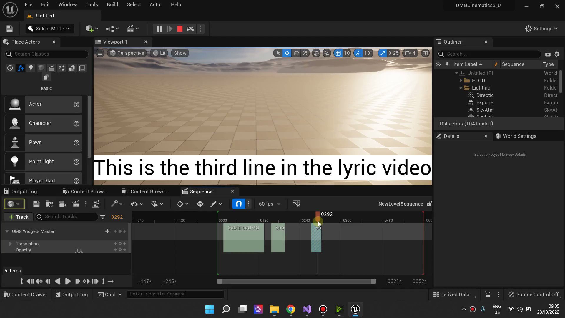Image resolution: width=565 pixels, height=318 pixels.
Task: Collapse the Lighting folder in Outliner
Action: [x=461, y=88]
